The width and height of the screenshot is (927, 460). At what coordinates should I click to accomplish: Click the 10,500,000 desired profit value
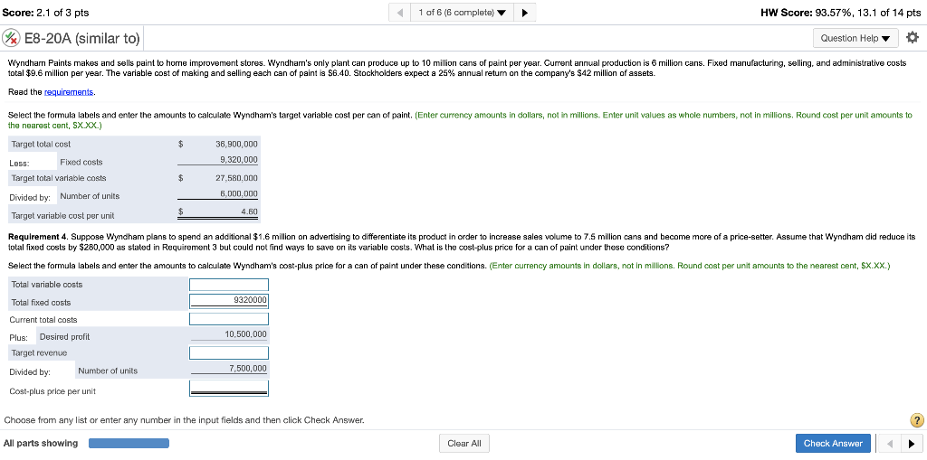tap(246, 334)
